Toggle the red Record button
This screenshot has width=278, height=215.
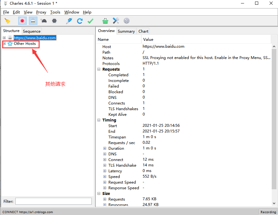coord(22,21)
